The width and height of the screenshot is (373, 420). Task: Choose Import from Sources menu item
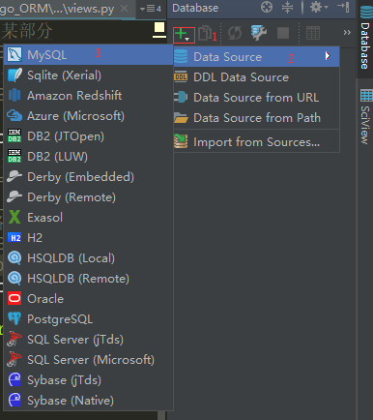pos(256,142)
